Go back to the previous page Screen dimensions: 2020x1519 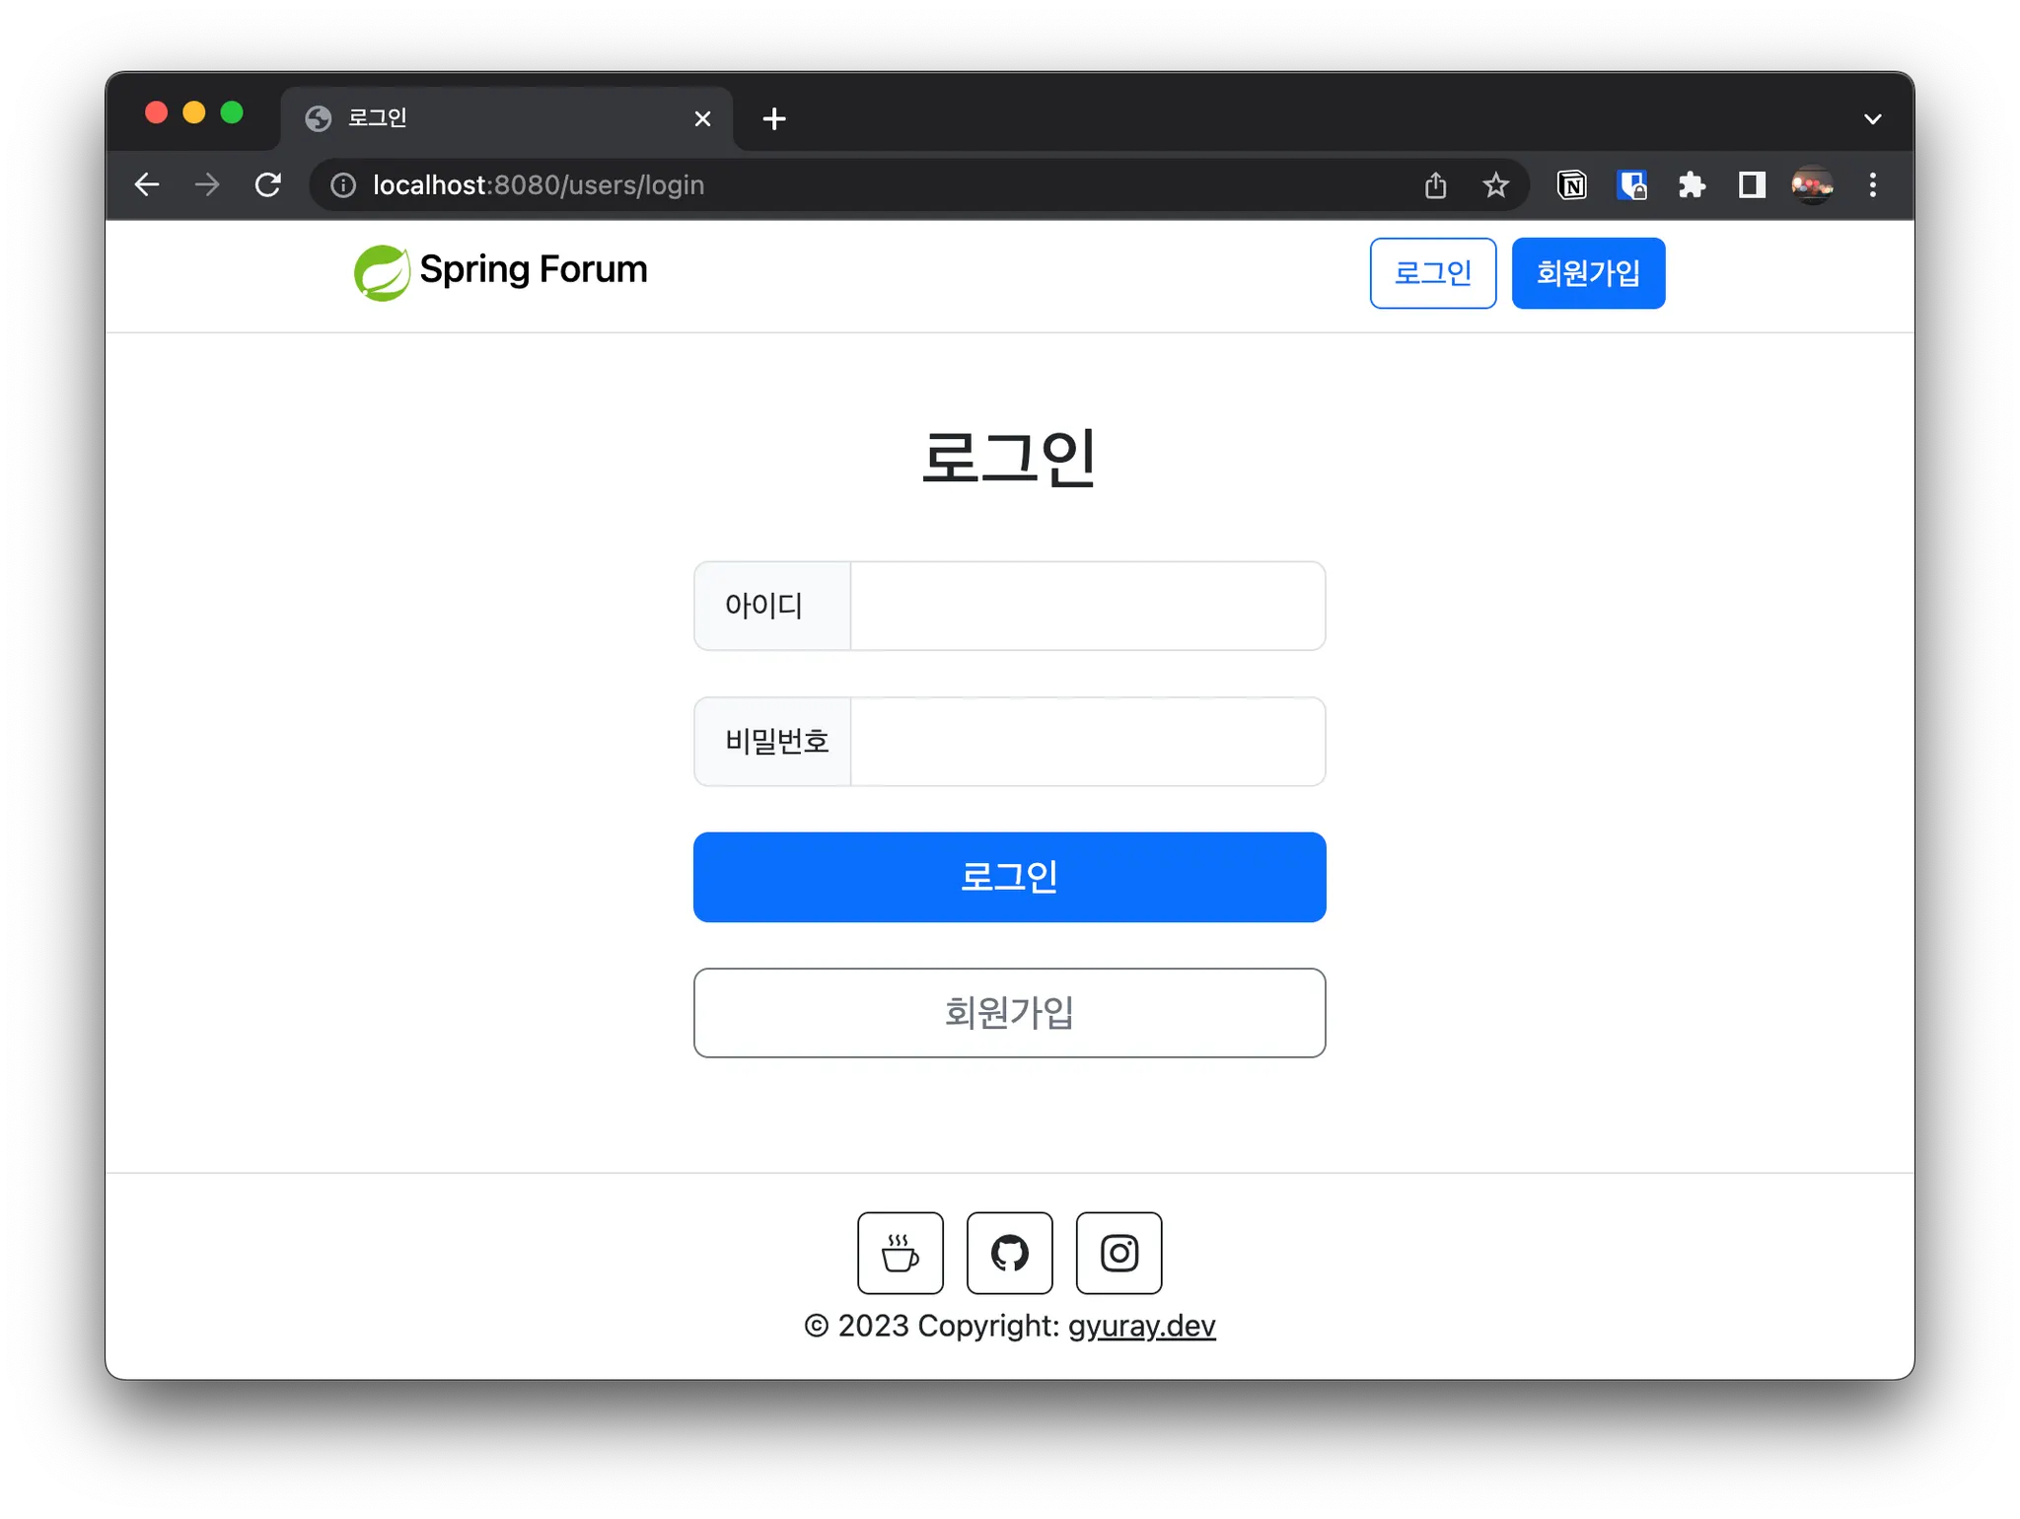pos(147,185)
